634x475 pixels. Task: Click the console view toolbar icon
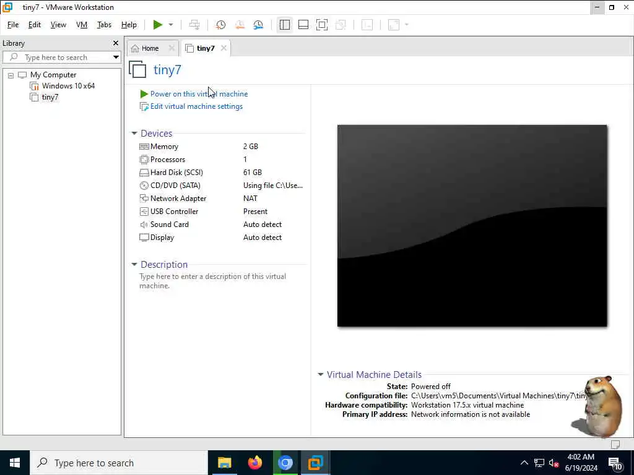coord(367,25)
